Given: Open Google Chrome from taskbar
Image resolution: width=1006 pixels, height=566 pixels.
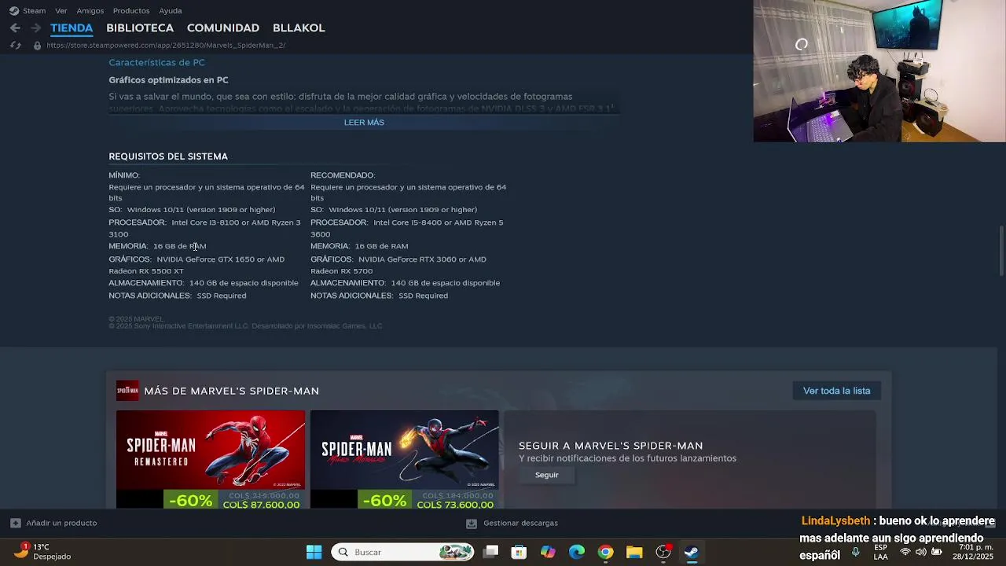Looking at the screenshot, I should 605,552.
